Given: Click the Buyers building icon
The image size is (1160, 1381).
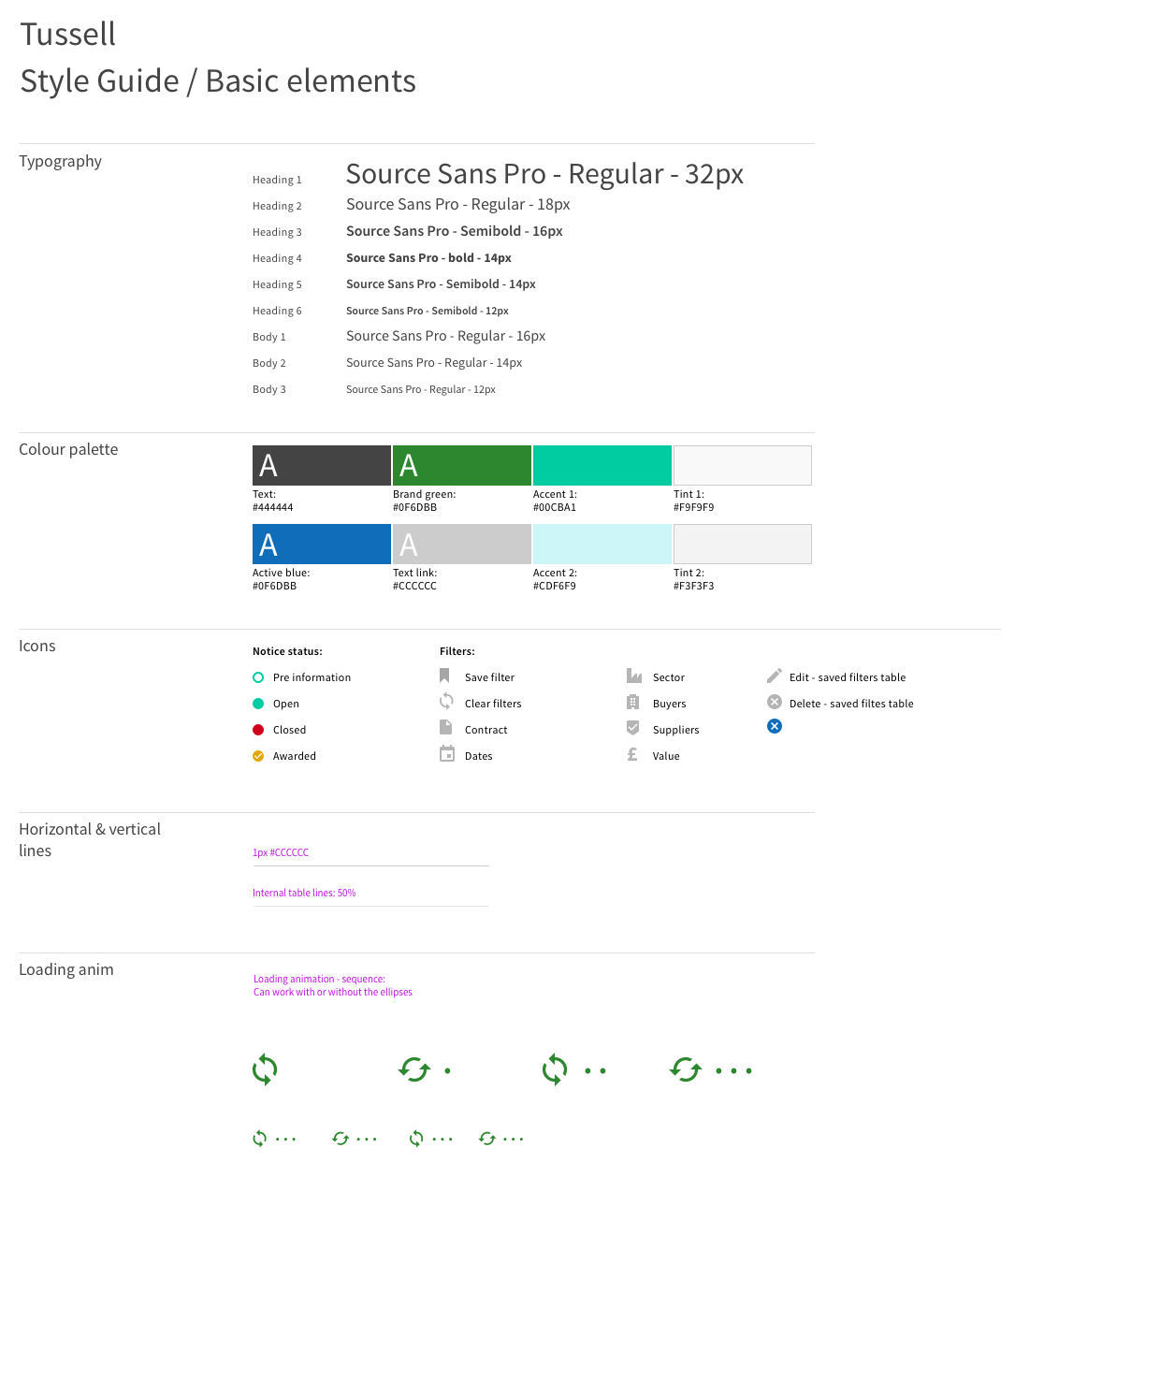Looking at the screenshot, I should tap(633, 701).
